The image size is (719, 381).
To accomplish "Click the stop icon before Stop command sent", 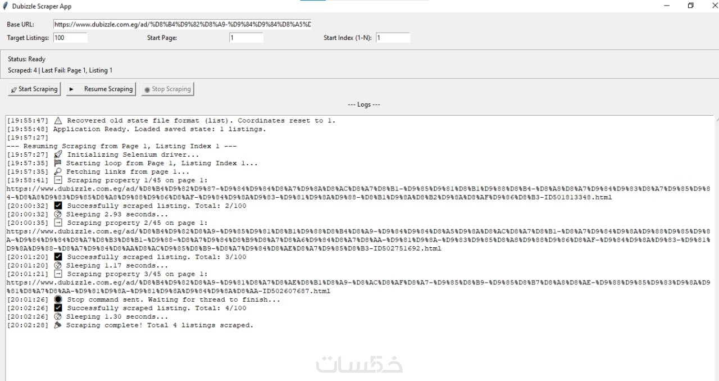I will (x=58, y=300).
